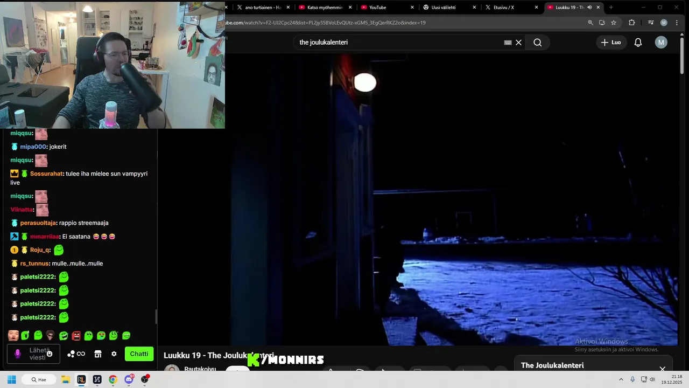Click the install app icon in address bar
This screenshot has width=689, height=388.
click(x=602, y=23)
